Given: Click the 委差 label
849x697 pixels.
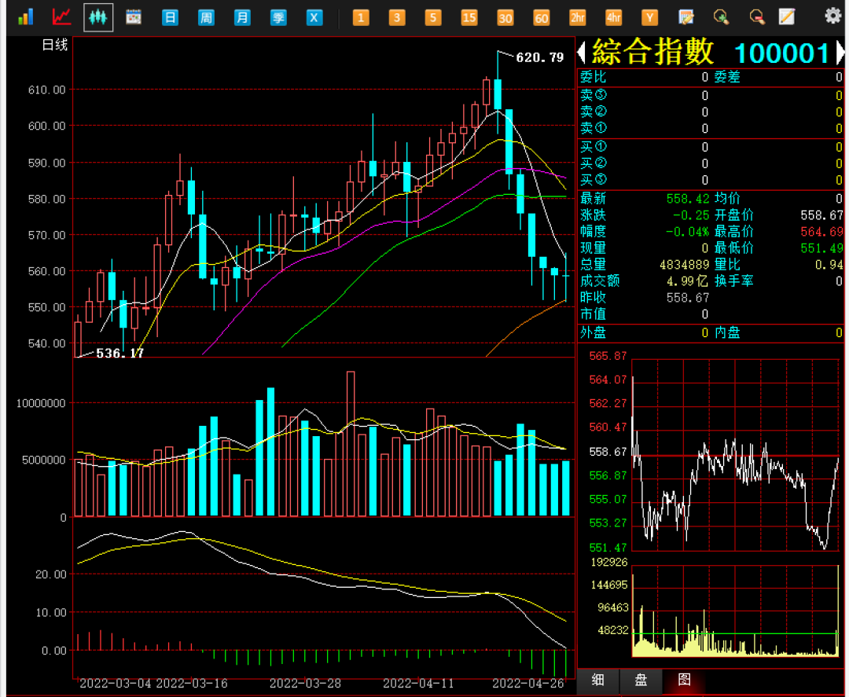Looking at the screenshot, I should [x=727, y=77].
